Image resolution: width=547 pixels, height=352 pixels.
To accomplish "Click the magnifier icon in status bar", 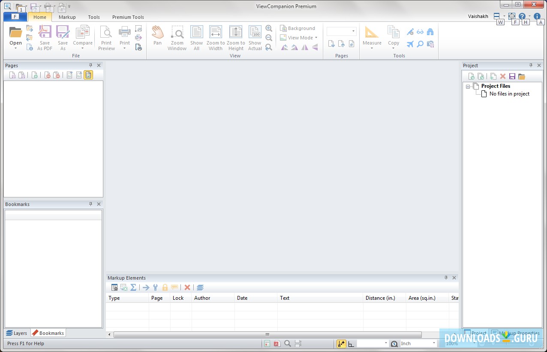I will tap(288, 343).
